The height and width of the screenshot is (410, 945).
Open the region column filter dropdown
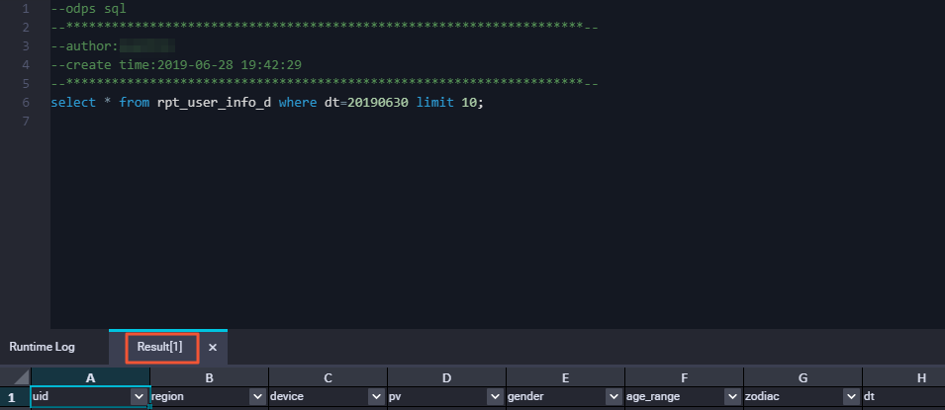tap(258, 397)
